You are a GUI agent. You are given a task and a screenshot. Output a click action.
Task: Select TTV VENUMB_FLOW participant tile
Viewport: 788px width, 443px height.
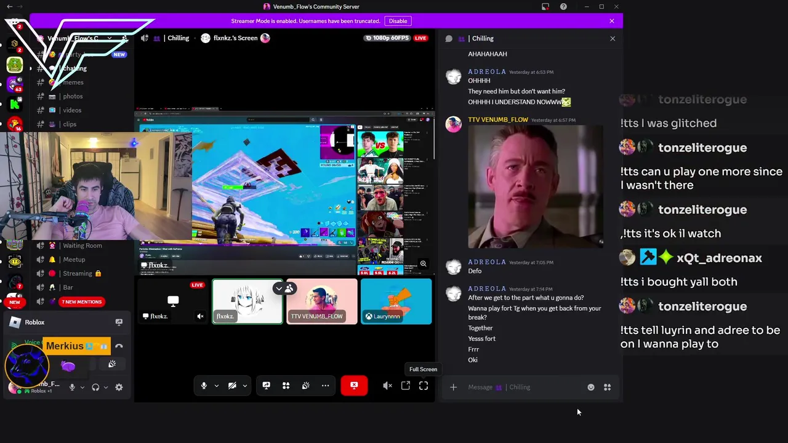click(x=321, y=301)
